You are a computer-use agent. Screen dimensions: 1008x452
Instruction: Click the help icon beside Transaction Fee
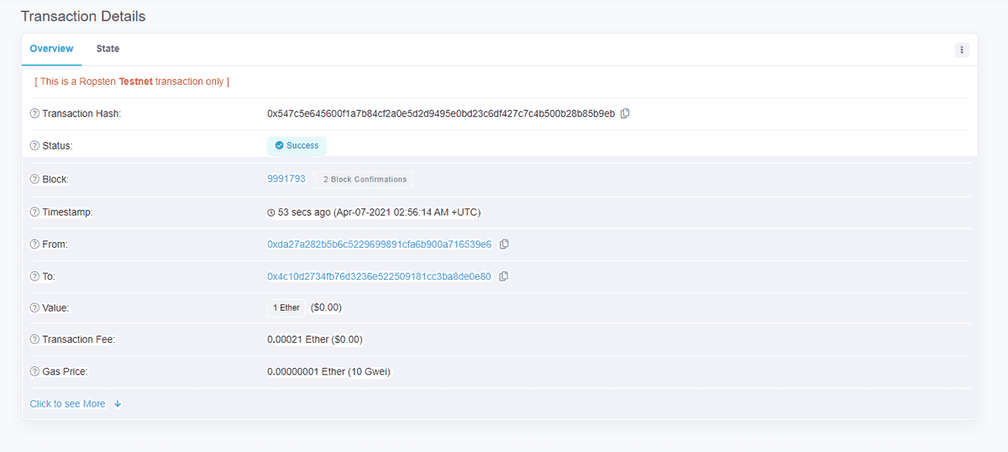[x=34, y=339]
